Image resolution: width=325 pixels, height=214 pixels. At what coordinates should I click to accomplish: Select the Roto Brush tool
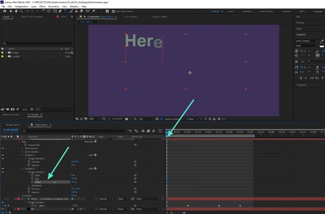tap(88, 11)
